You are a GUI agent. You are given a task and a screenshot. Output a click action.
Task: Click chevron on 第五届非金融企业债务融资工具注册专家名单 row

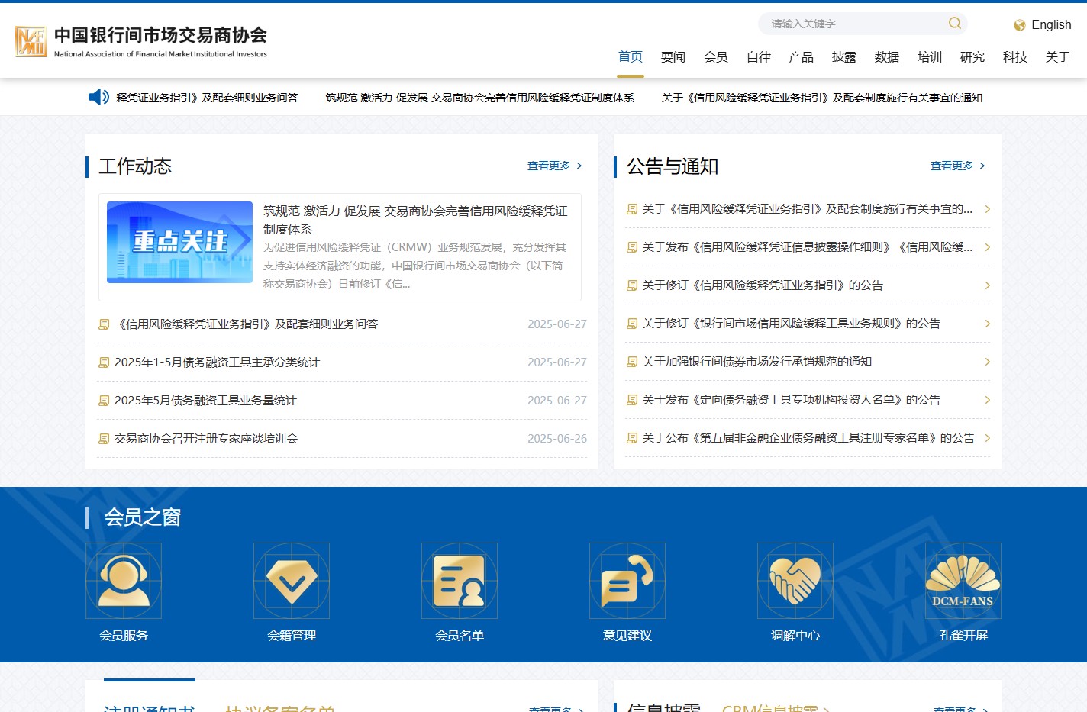tap(987, 438)
